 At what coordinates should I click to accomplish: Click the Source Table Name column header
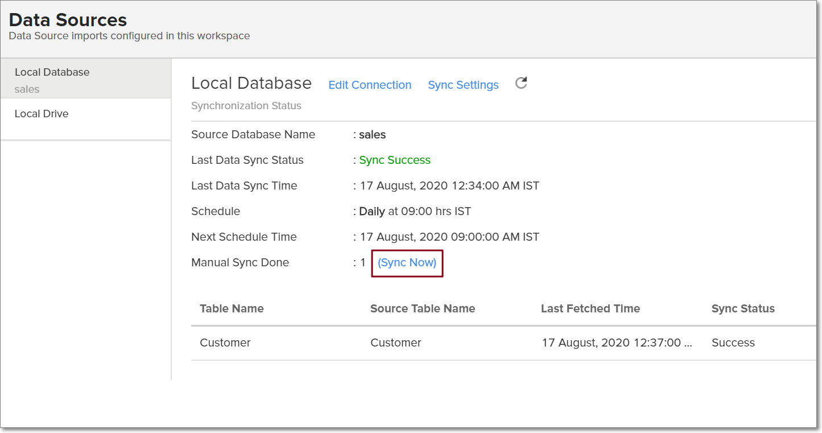point(422,309)
